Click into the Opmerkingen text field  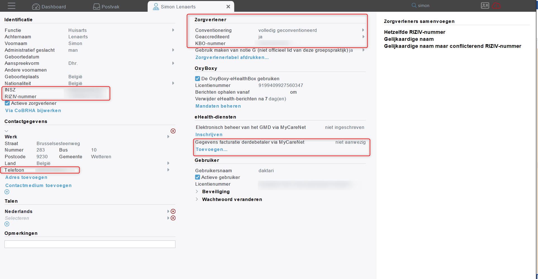pos(90,244)
